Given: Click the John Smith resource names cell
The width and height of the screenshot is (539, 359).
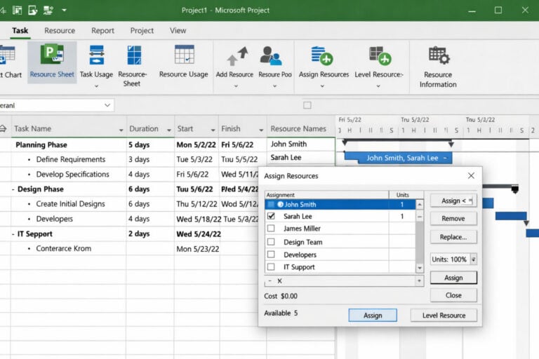Looking at the screenshot, I should pyautogui.click(x=301, y=144).
